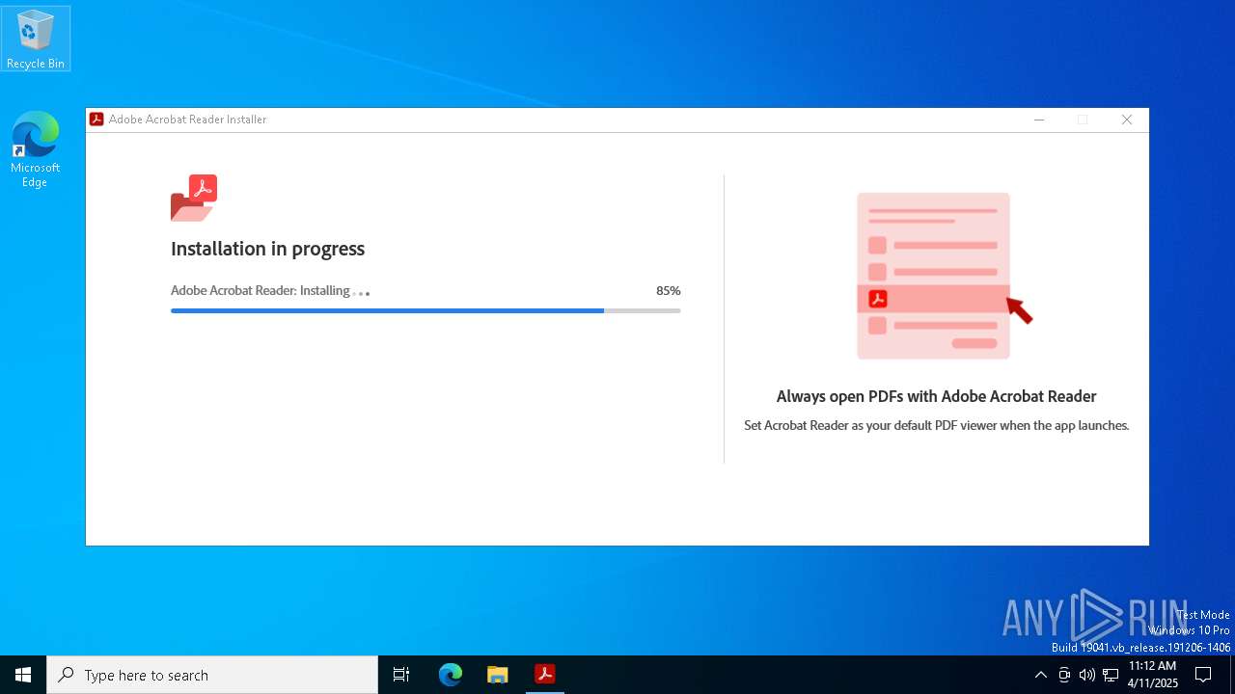Click the 85% progress value
This screenshot has height=694, width=1235.
[x=668, y=290]
